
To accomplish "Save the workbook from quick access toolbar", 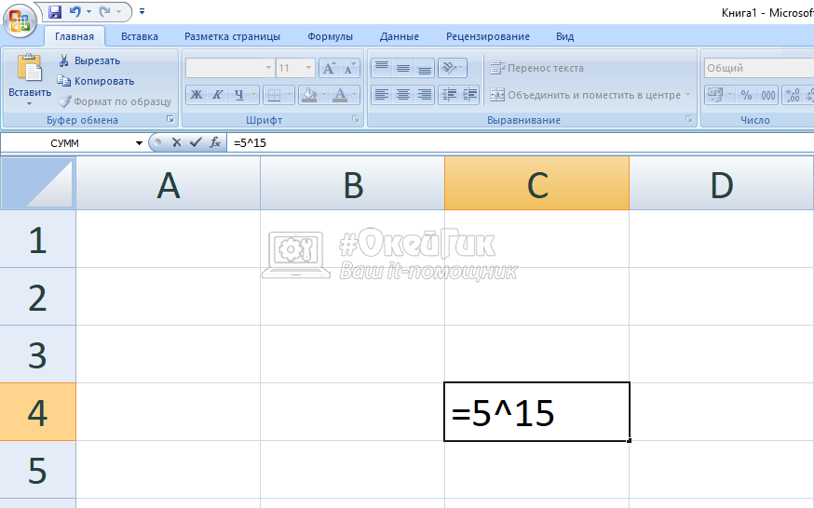I will [54, 12].
